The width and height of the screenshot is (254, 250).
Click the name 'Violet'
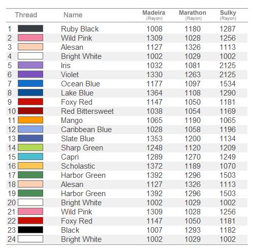70,75
